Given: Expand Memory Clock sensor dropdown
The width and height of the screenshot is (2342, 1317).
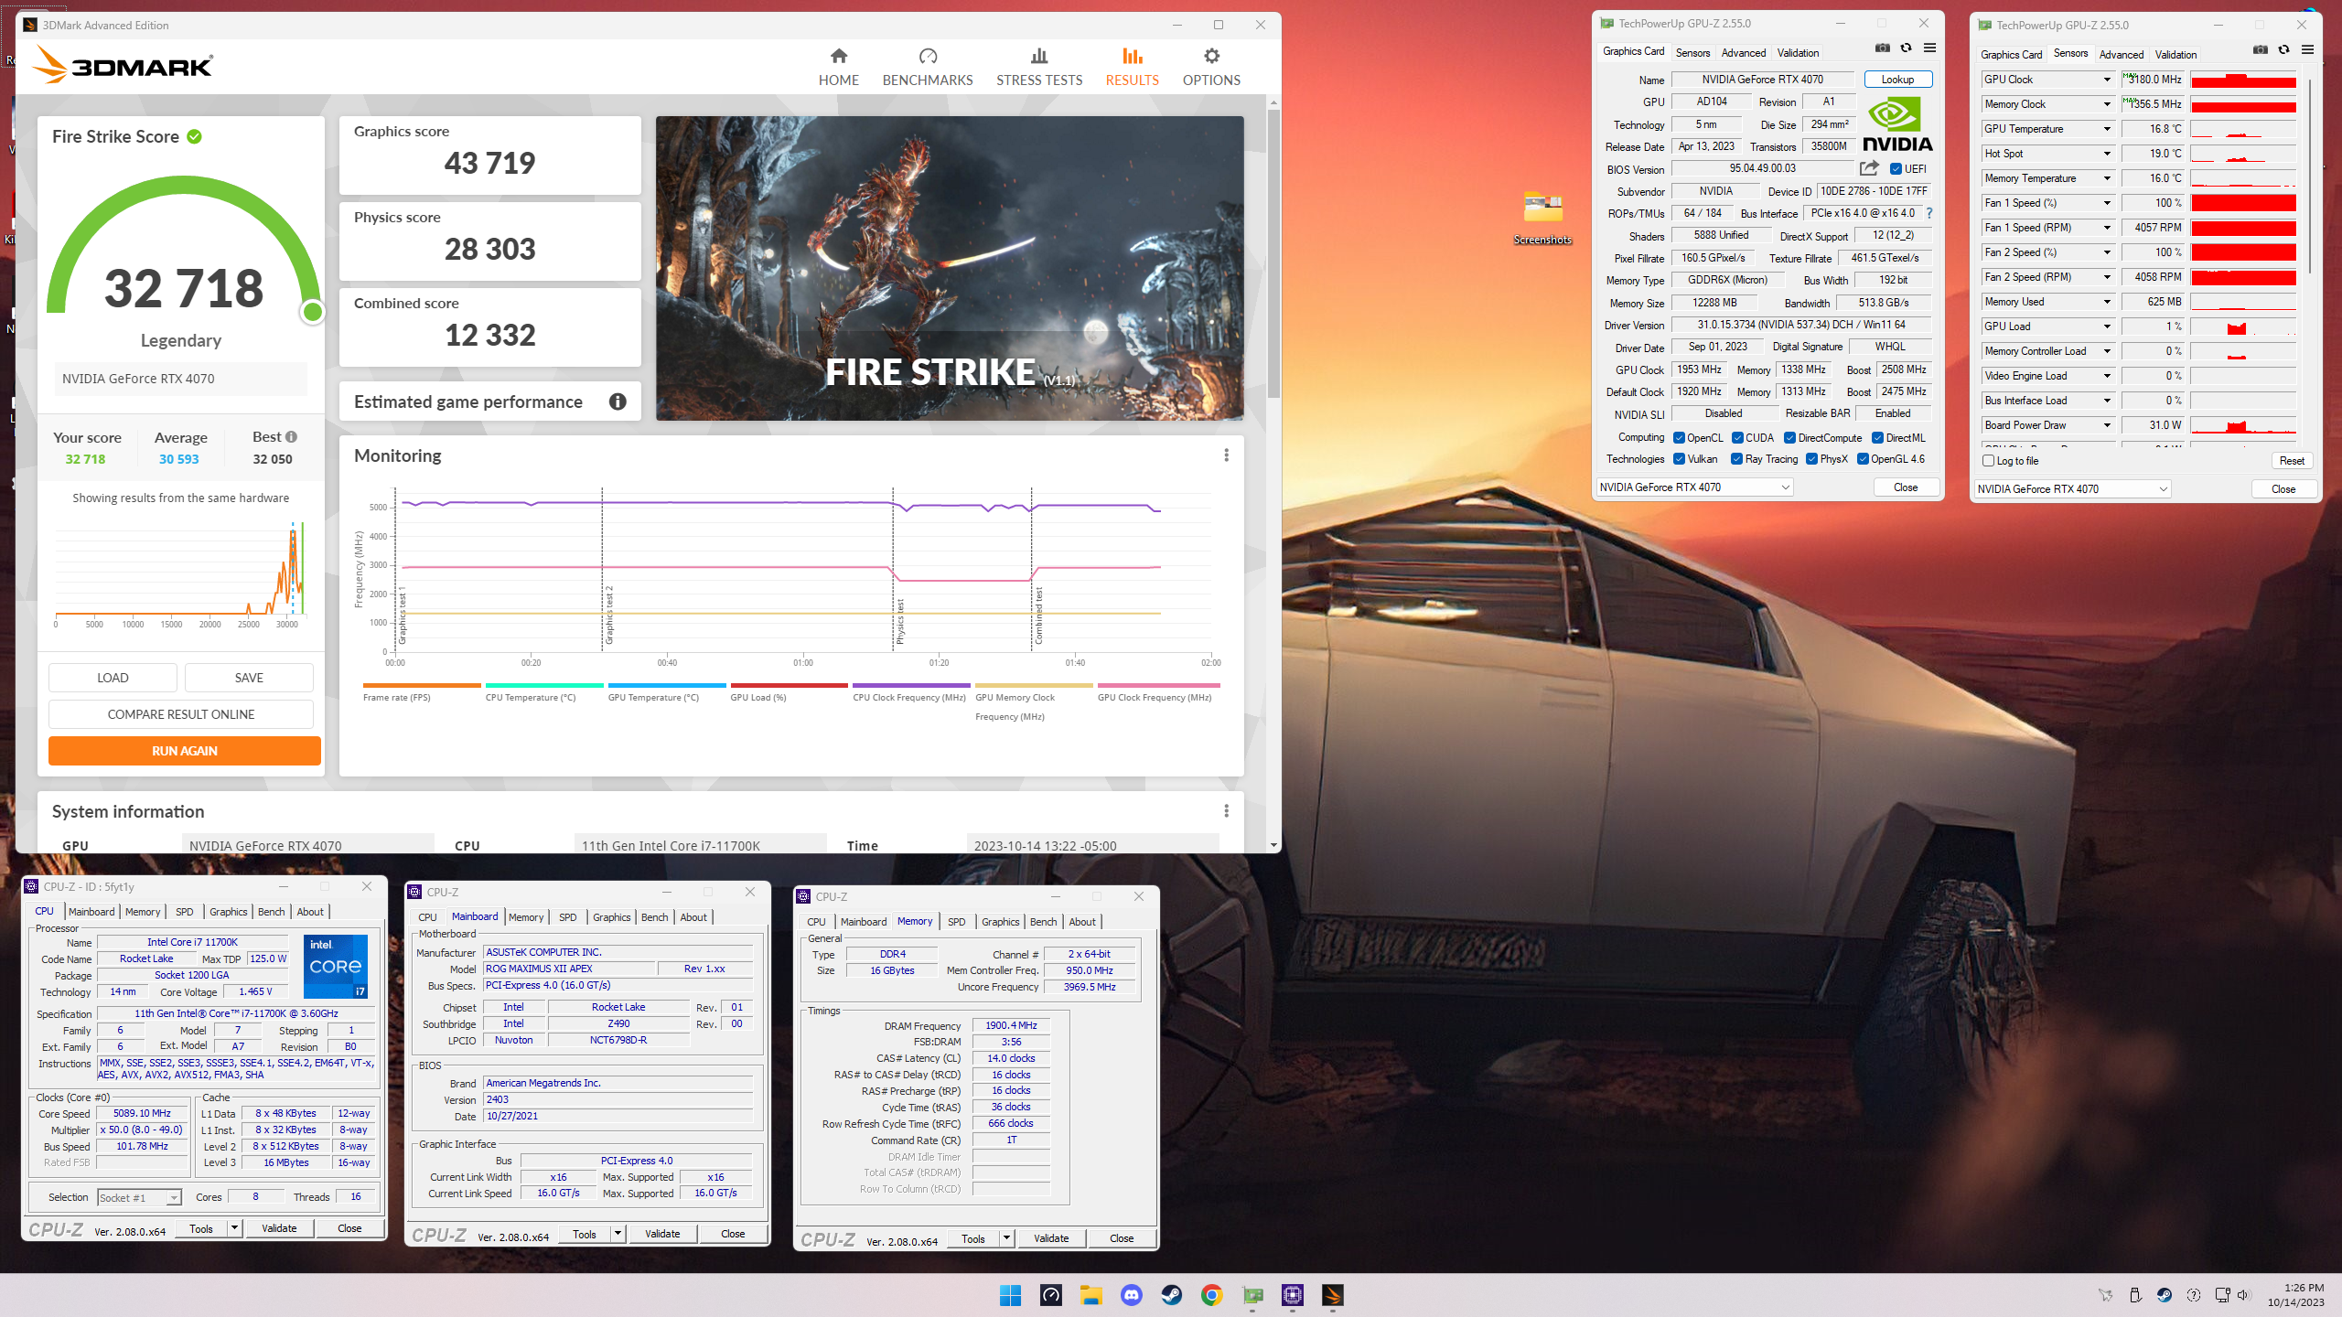Looking at the screenshot, I should 2106,104.
